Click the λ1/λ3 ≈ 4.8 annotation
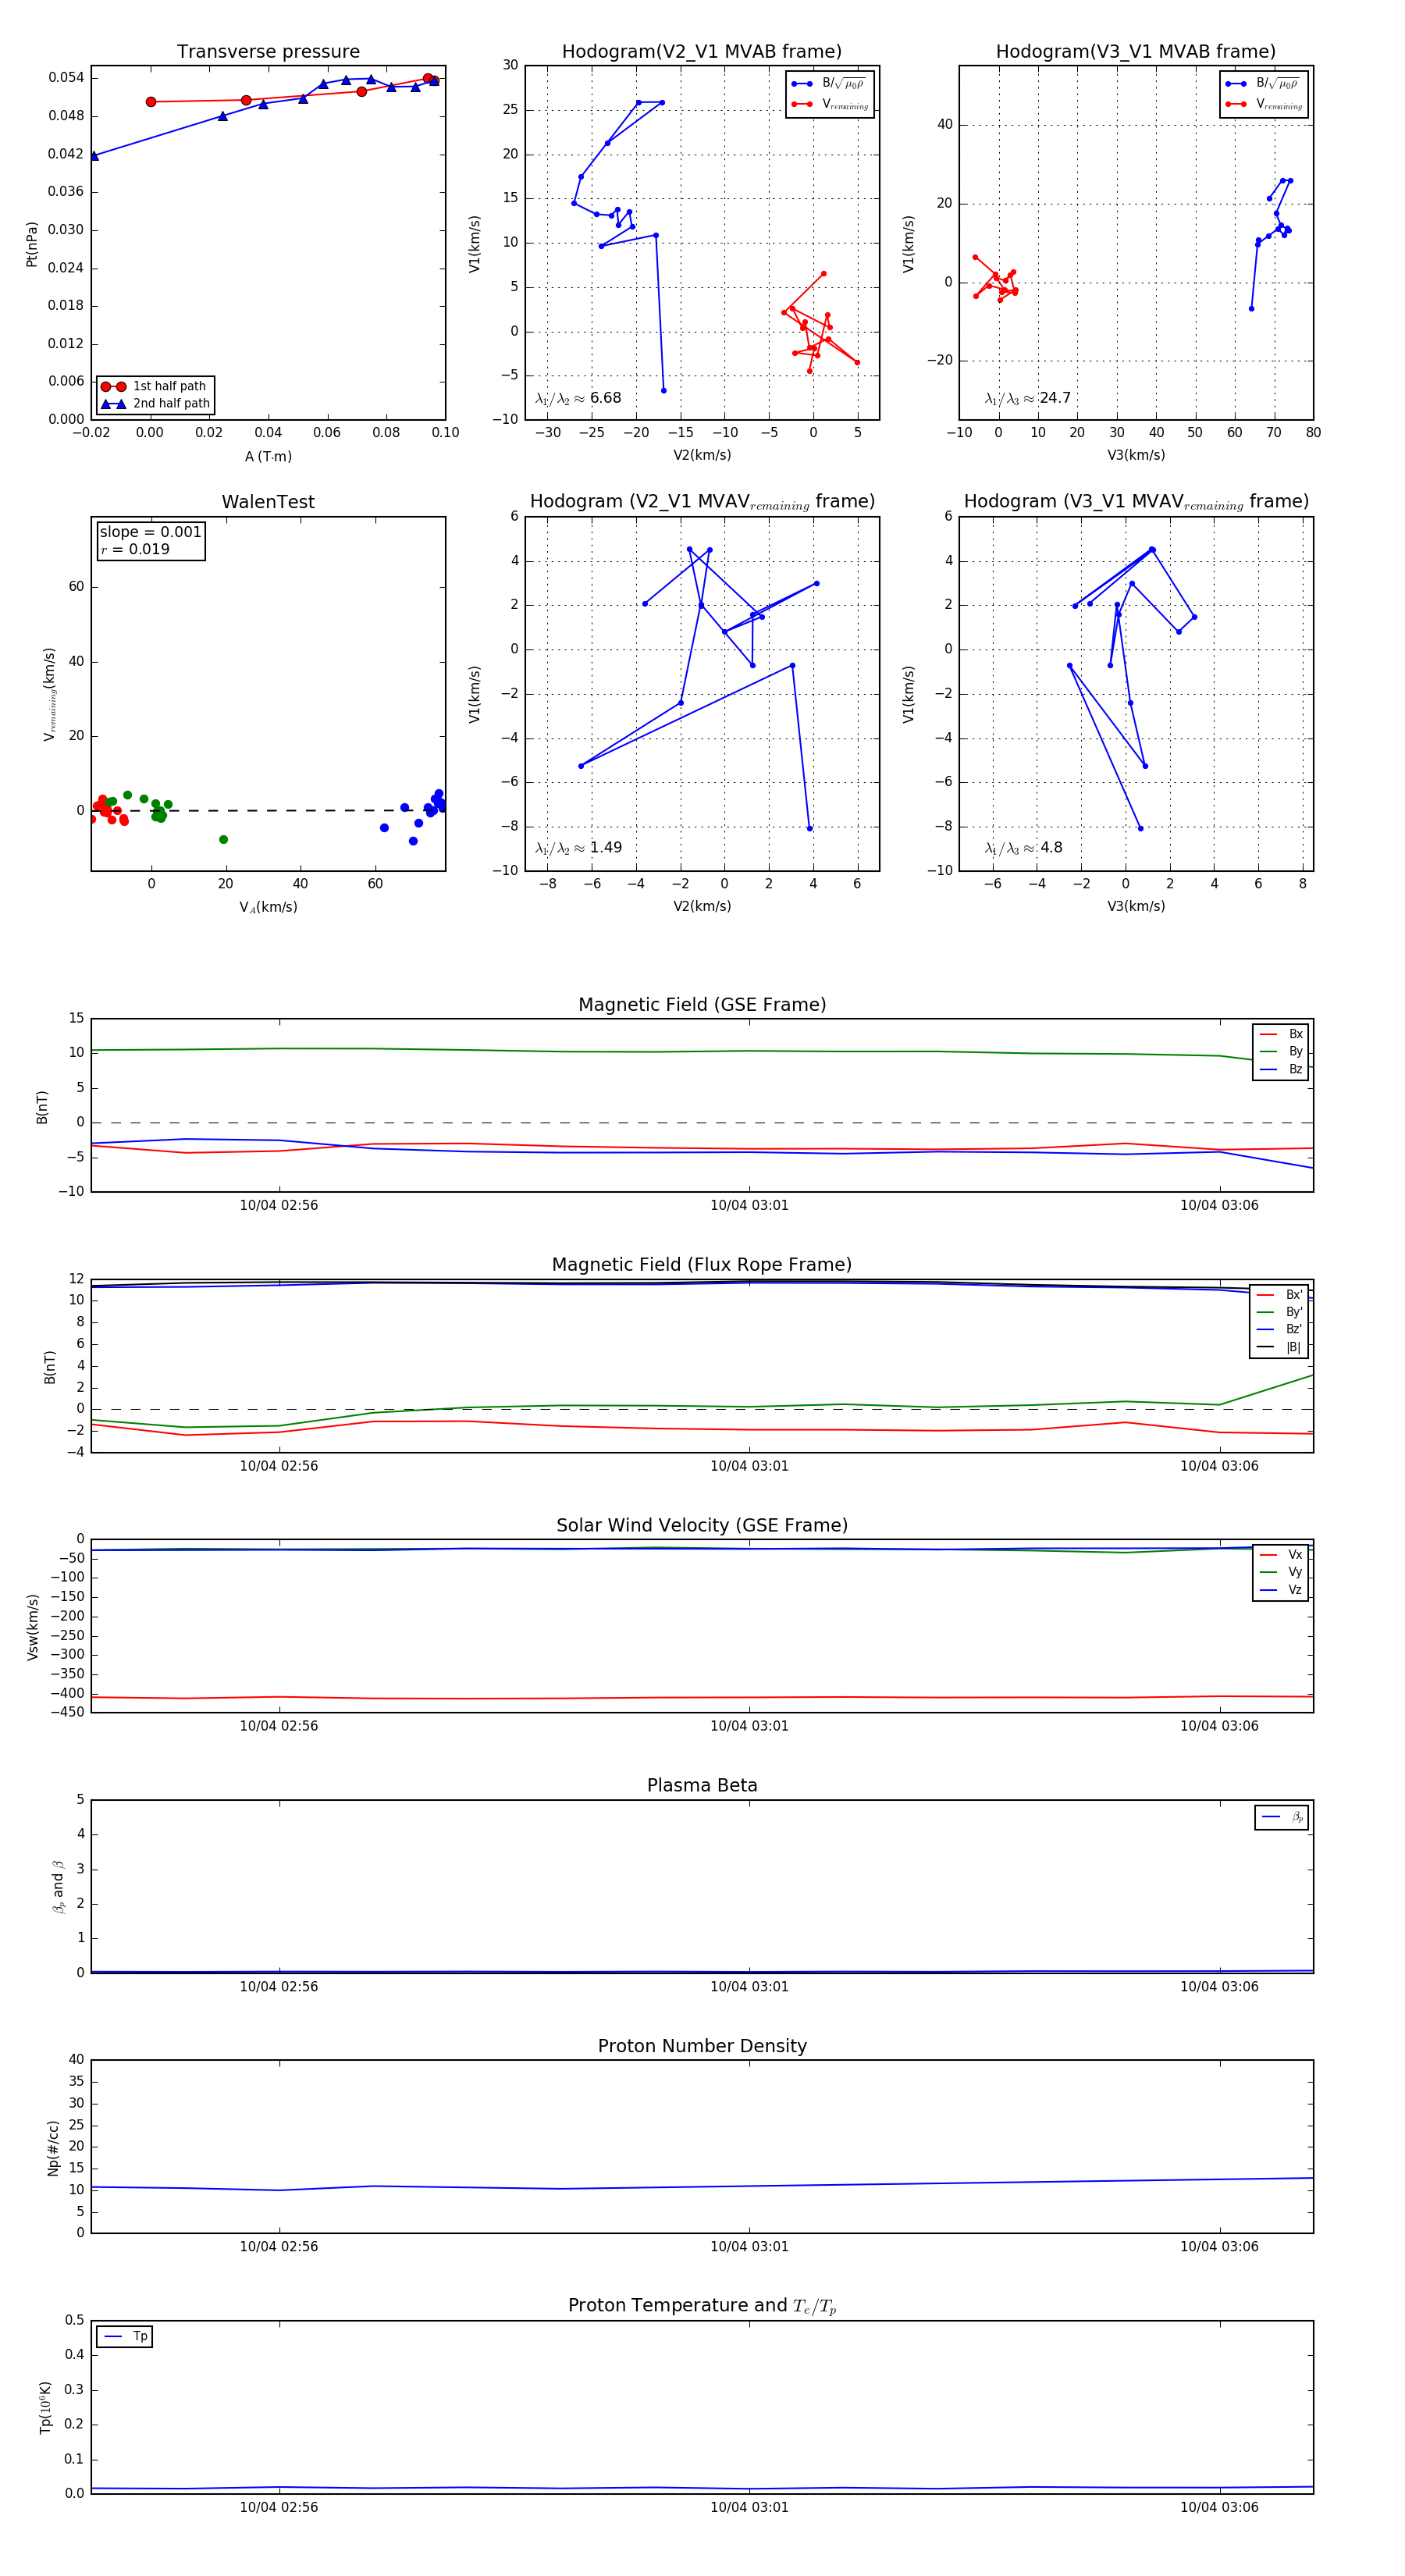Viewport: 1405px width, 2576px height. pyautogui.click(x=1023, y=848)
